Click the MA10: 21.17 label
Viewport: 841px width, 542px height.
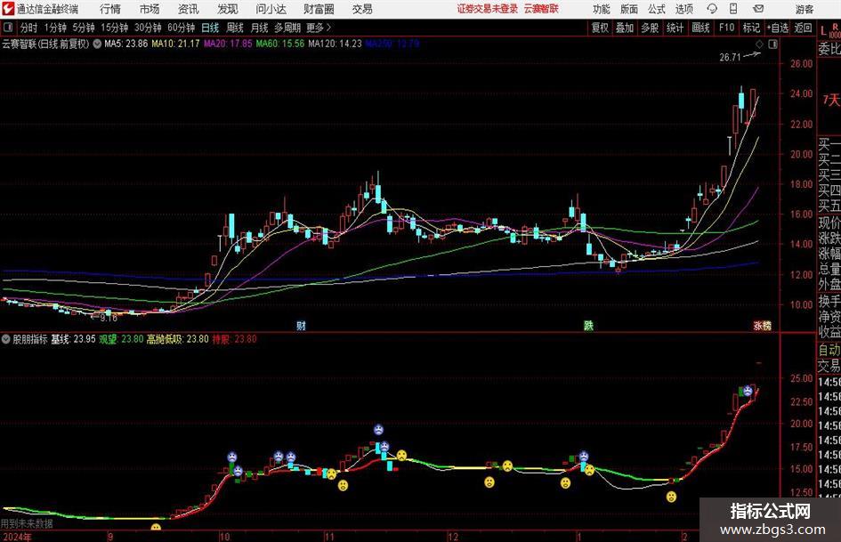click(x=175, y=44)
